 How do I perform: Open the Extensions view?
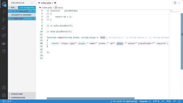[4, 35]
